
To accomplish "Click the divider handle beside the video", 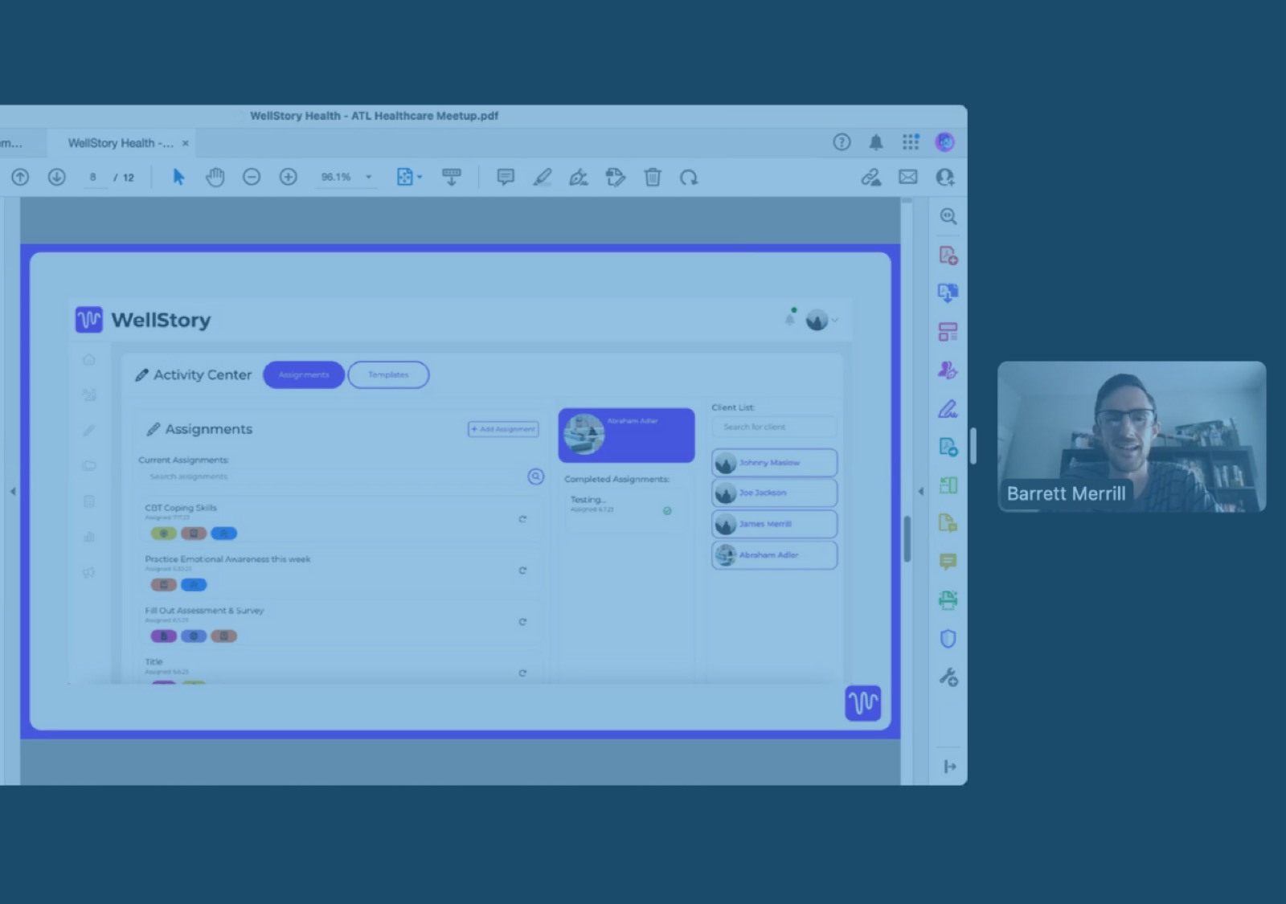I will pyautogui.click(x=973, y=446).
